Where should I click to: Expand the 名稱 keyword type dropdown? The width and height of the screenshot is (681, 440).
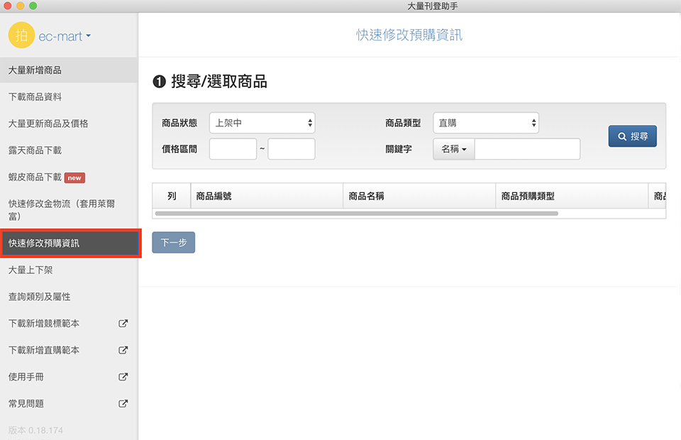453,149
